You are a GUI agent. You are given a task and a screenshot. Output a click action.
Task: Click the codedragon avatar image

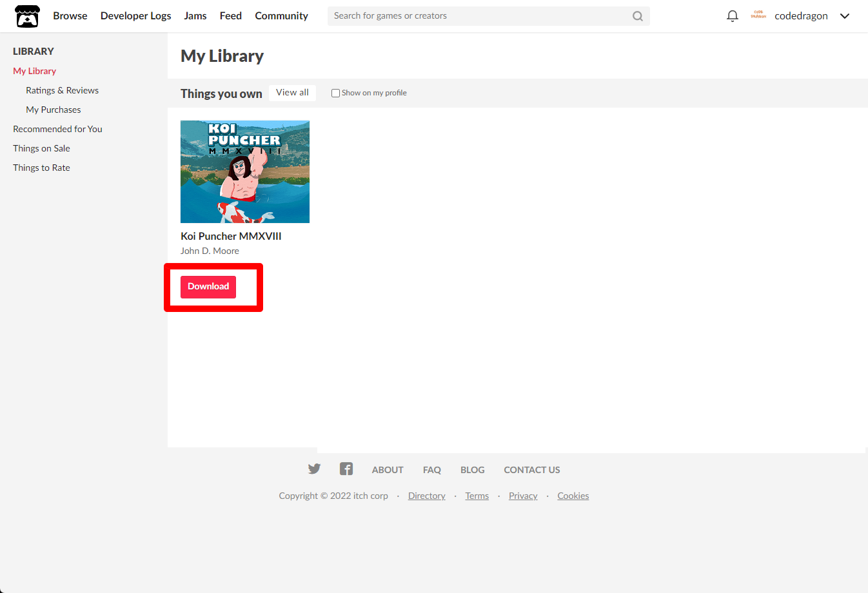coord(758,15)
